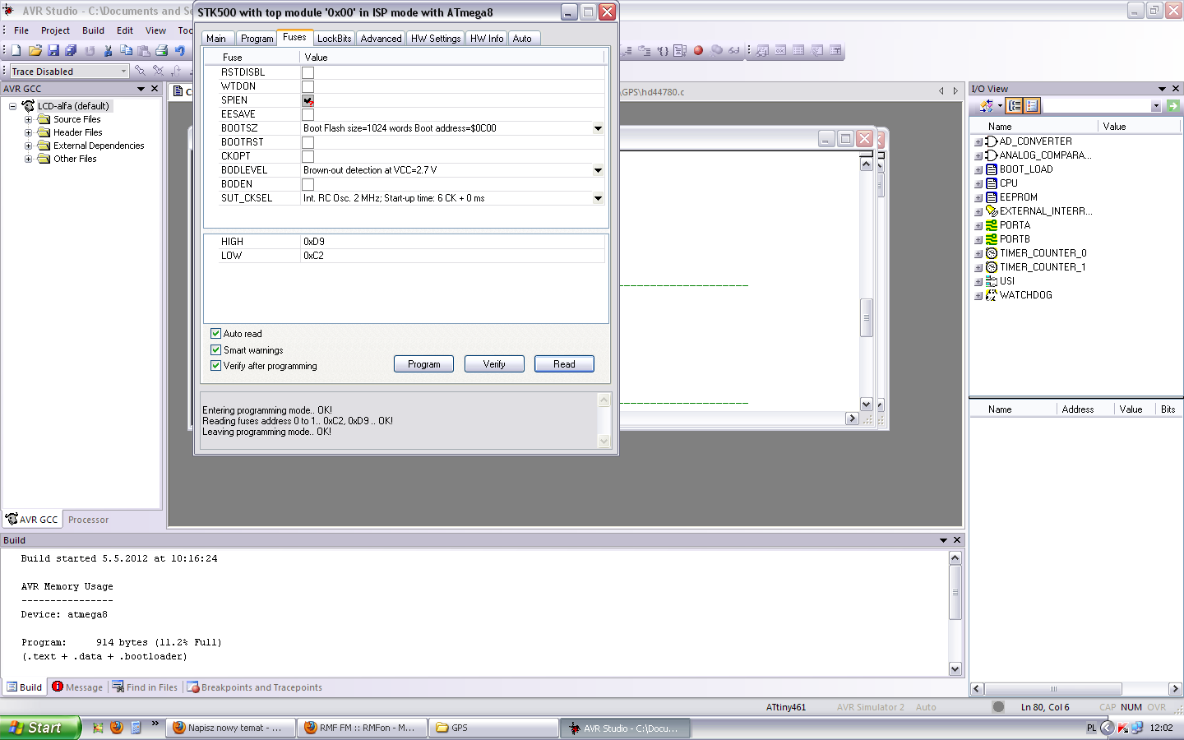Uncheck the SPIEN fuse checkbox

tap(308, 100)
